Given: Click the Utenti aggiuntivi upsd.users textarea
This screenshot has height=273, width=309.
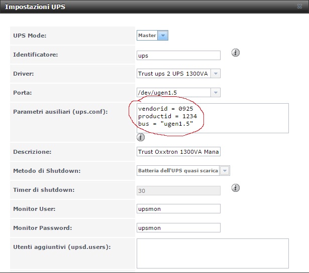Looking at the screenshot, I should (213, 253).
